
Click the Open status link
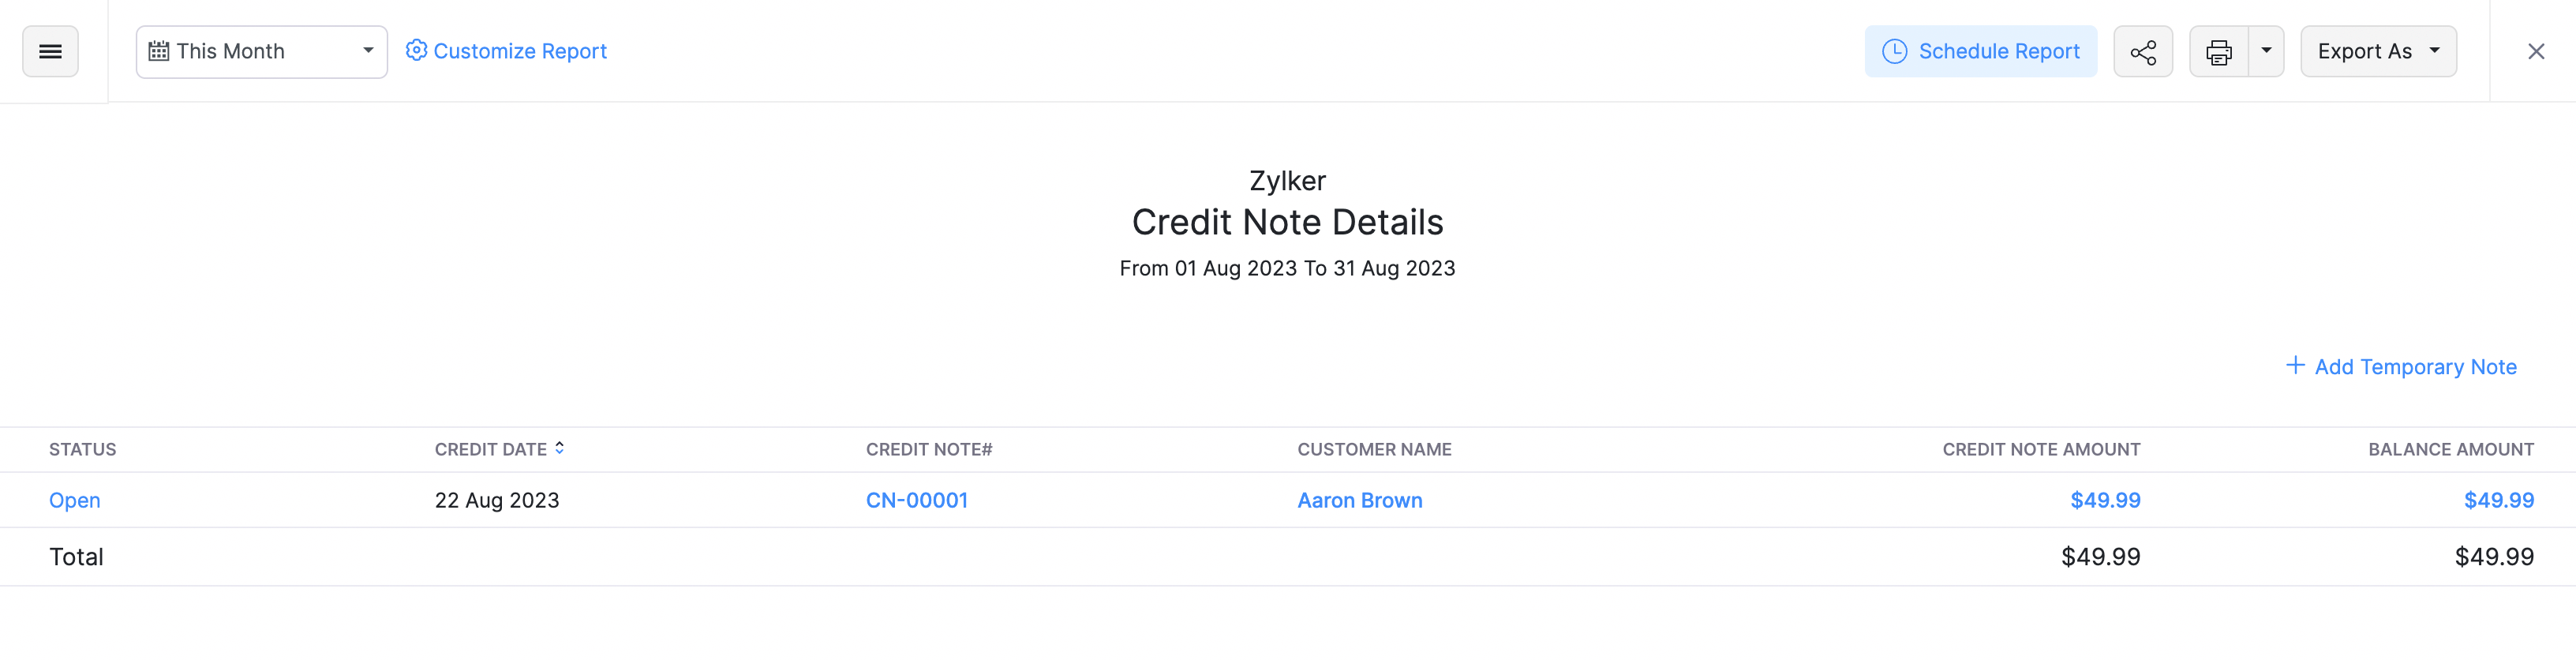pyautogui.click(x=75, y=500)
